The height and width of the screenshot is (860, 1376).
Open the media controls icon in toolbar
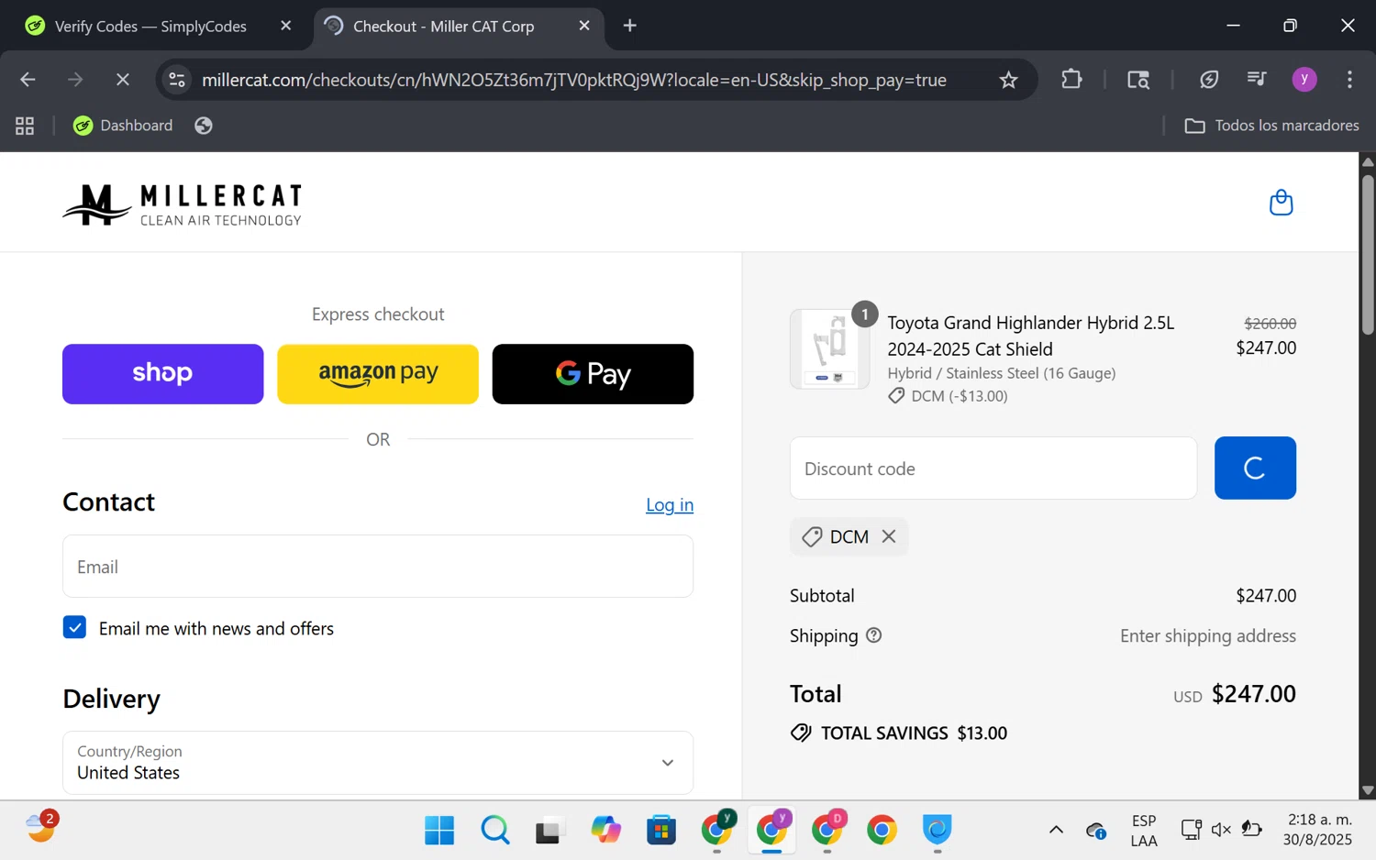pos(1257,80)
